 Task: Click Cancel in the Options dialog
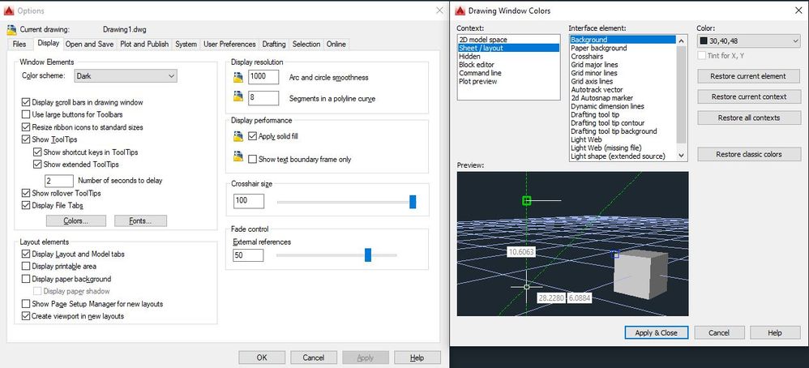(313, 357)
